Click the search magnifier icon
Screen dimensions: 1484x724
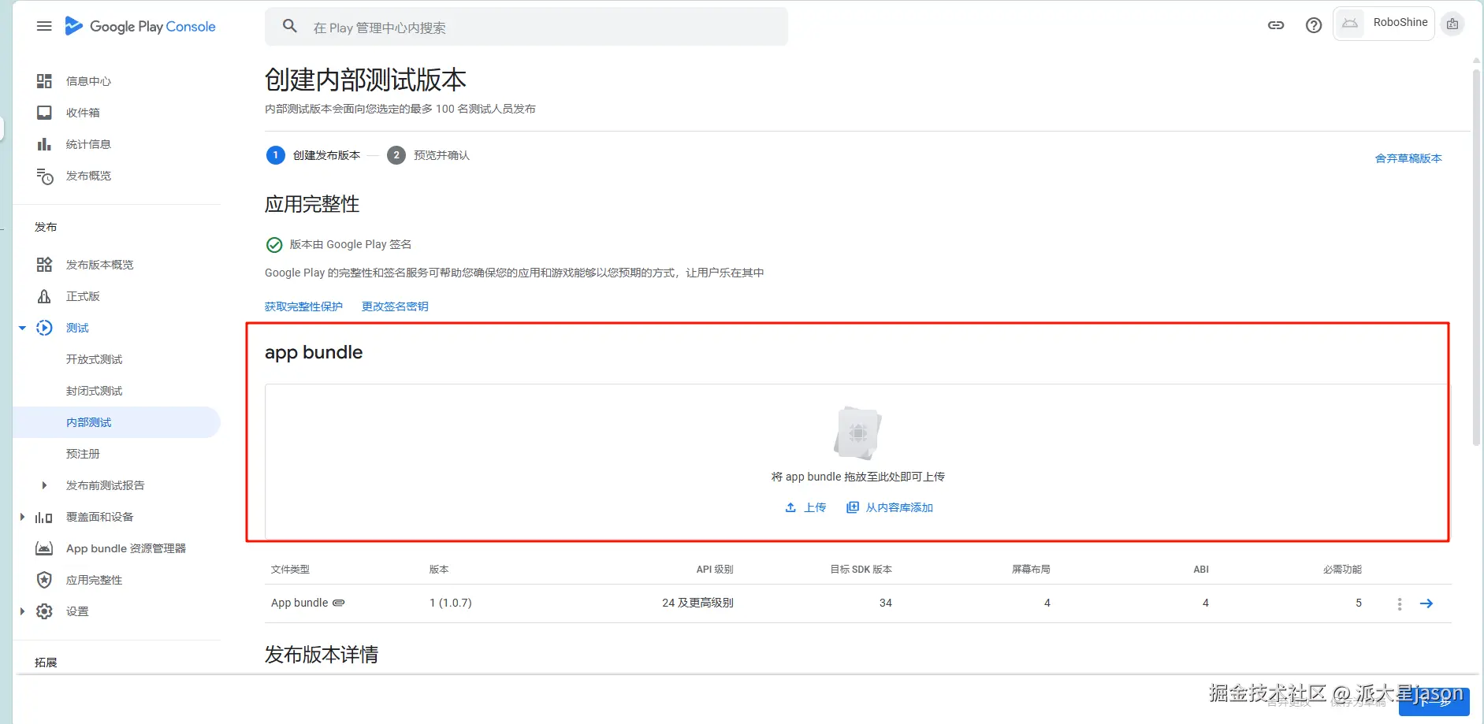[290, 26]
